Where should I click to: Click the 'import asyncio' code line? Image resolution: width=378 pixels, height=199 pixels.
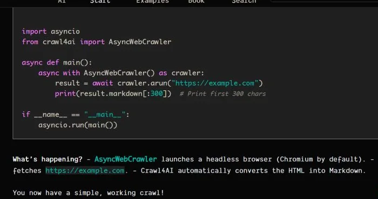click(51, 31)
